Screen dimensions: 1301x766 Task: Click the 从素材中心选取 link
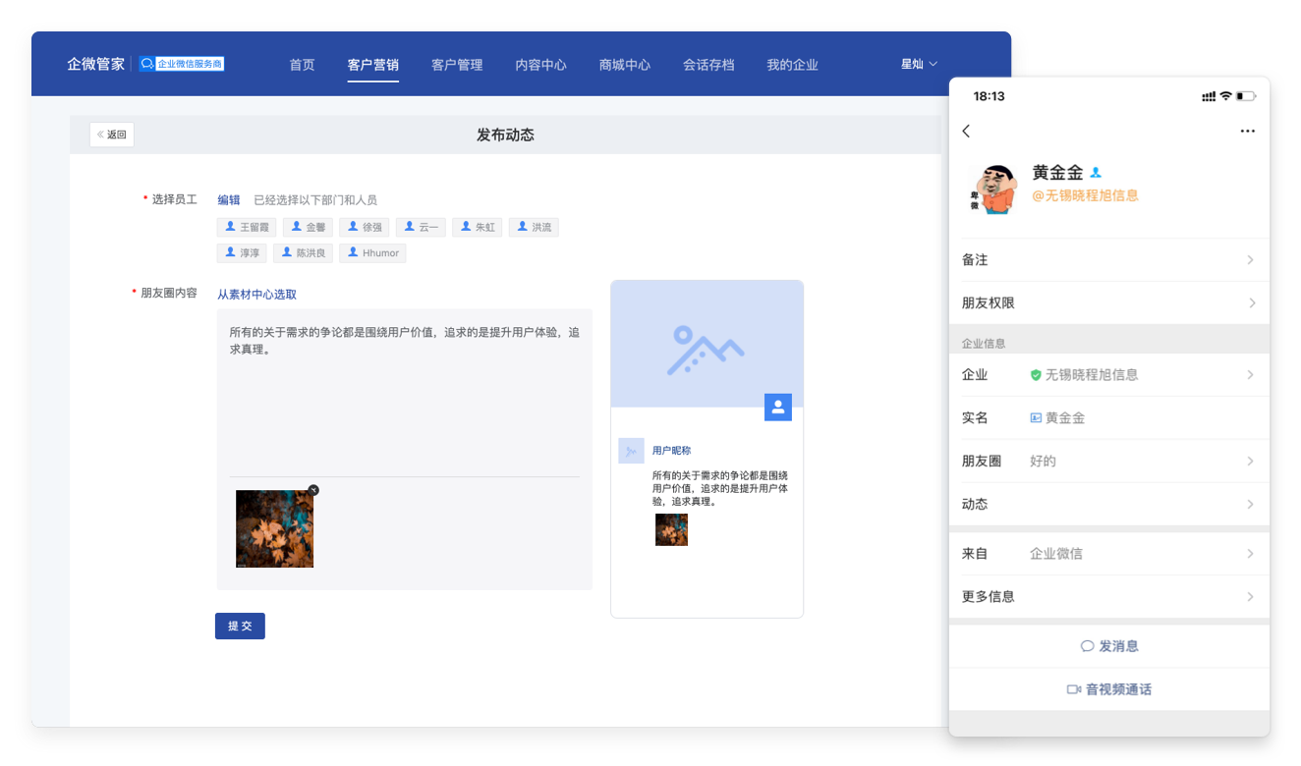[256, 295]
